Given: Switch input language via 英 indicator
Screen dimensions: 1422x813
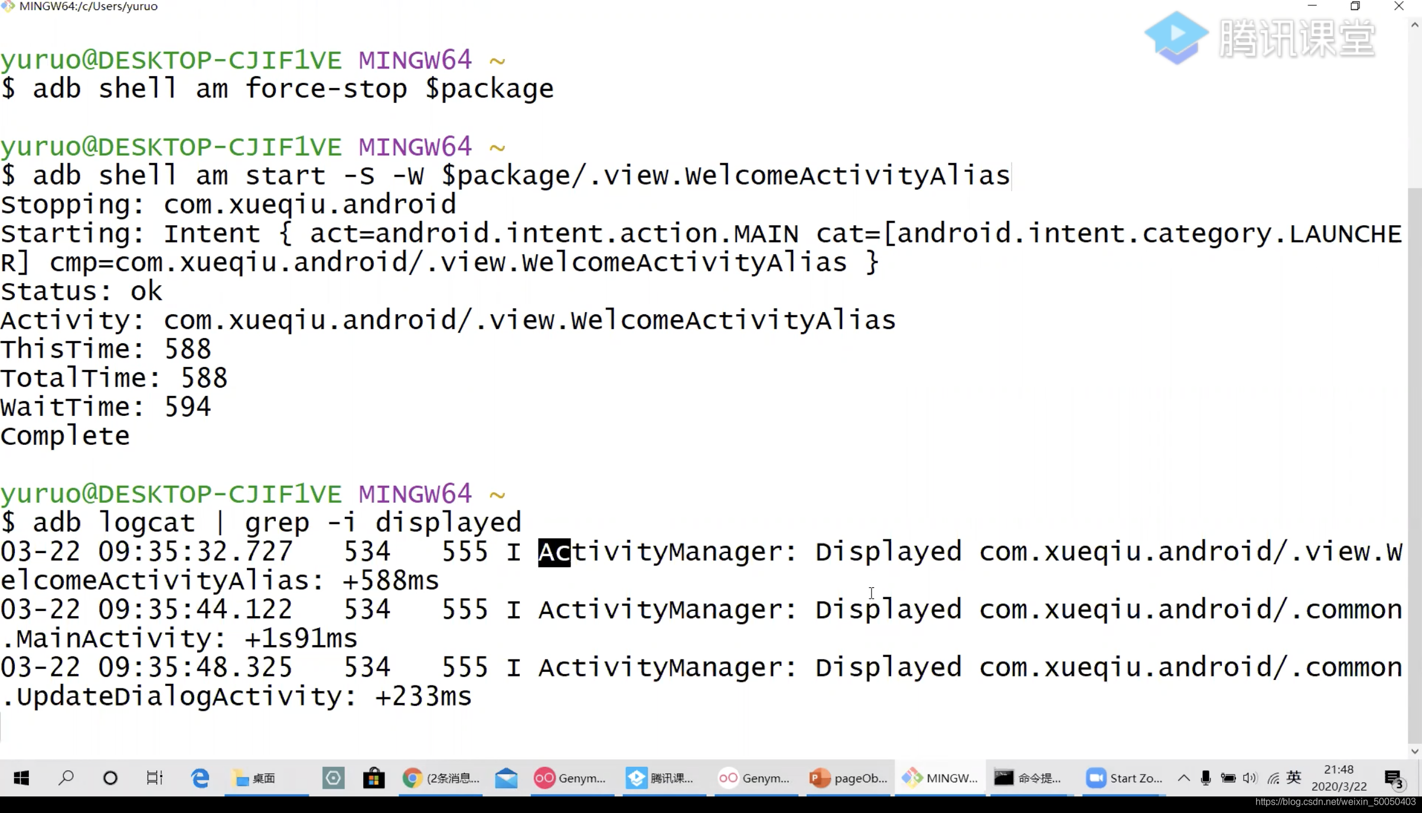Looking at the screenshot, I should point(1294,778).
